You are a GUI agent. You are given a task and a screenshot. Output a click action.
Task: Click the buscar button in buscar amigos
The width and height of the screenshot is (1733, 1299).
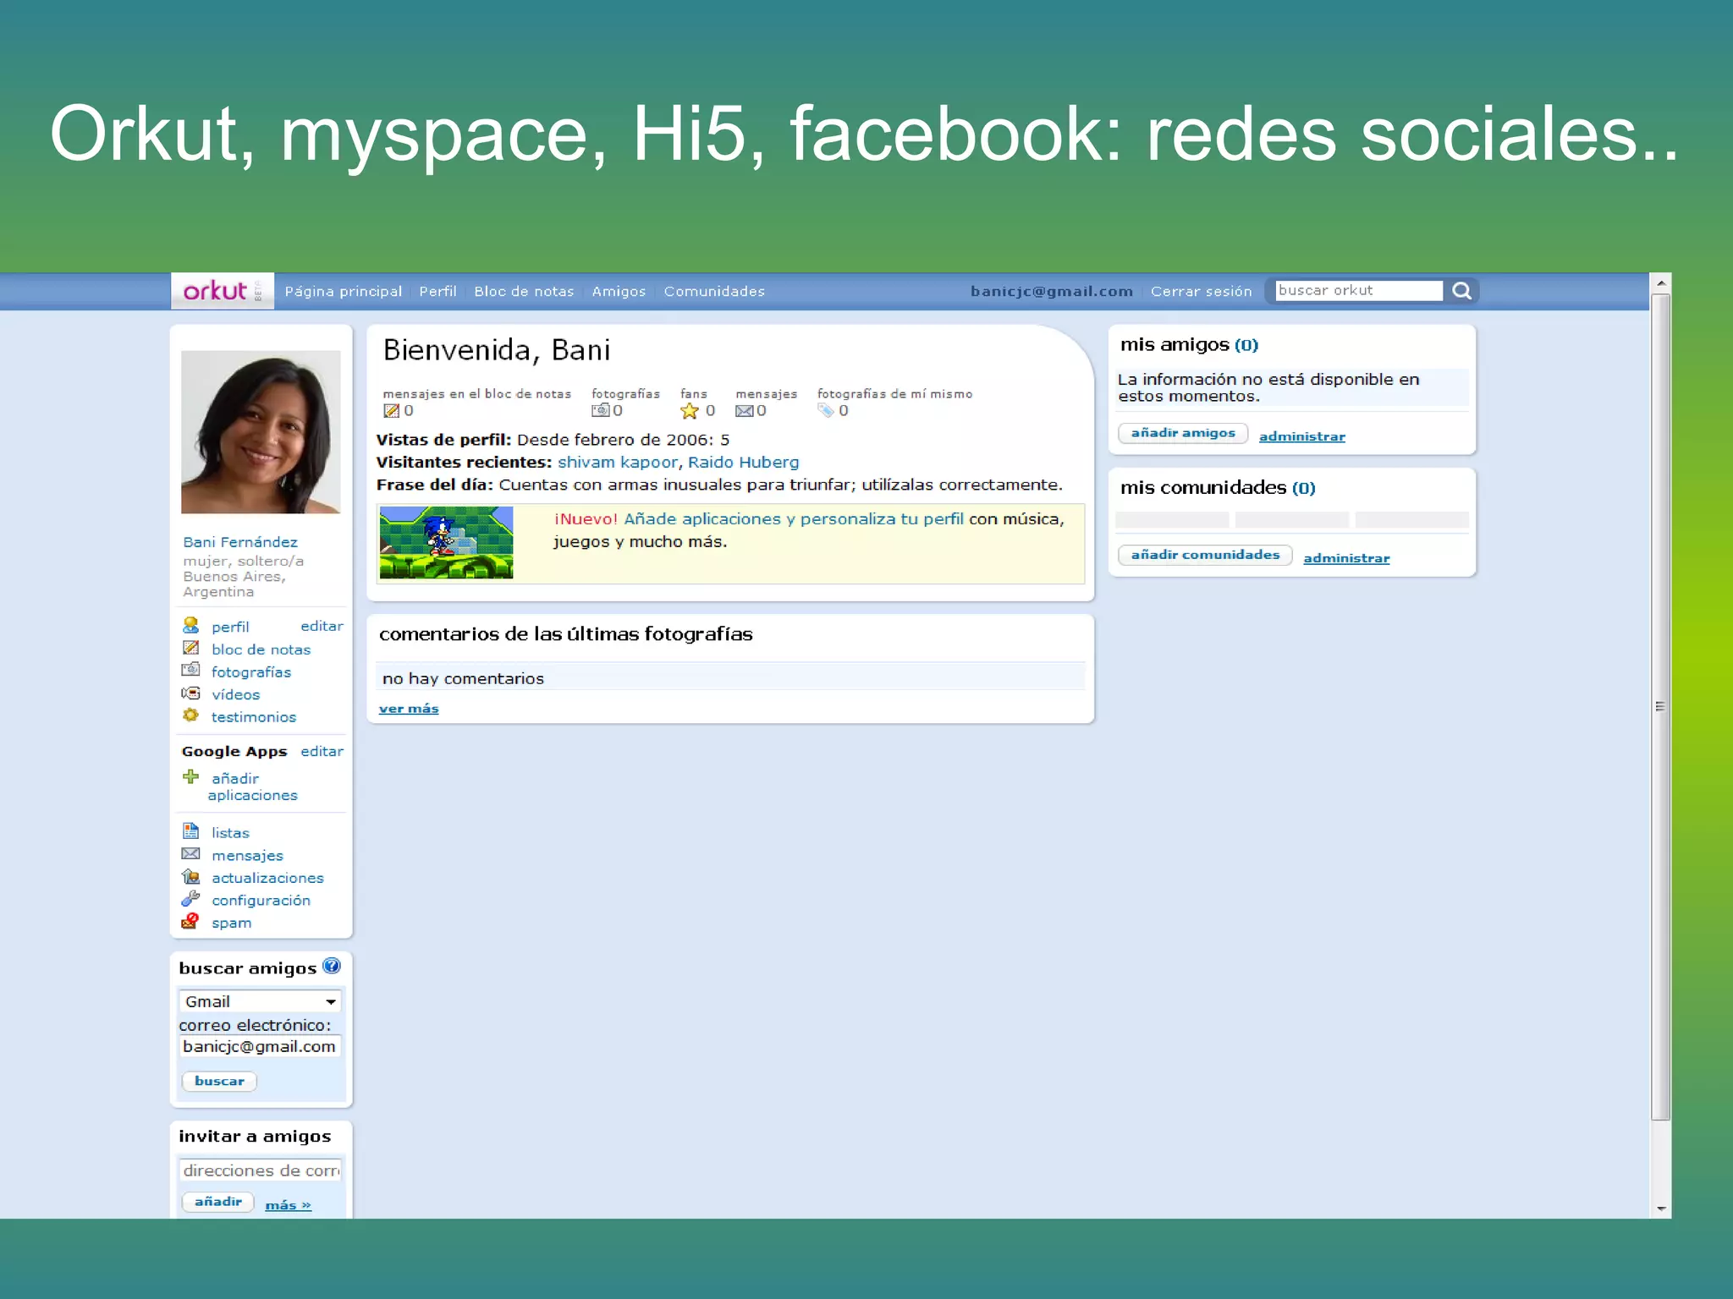click(x=219, y=1081)
